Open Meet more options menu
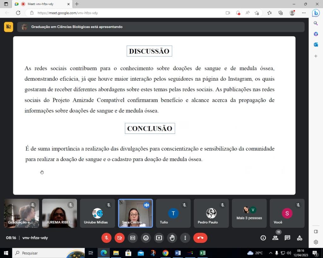The image size is (323, 258). (185, 238)
